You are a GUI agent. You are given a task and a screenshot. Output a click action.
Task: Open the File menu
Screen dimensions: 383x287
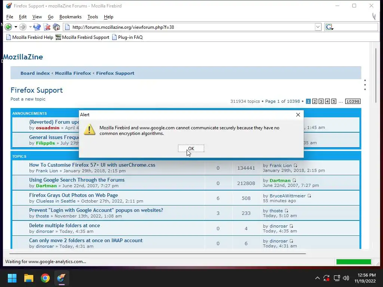(9, 17)
